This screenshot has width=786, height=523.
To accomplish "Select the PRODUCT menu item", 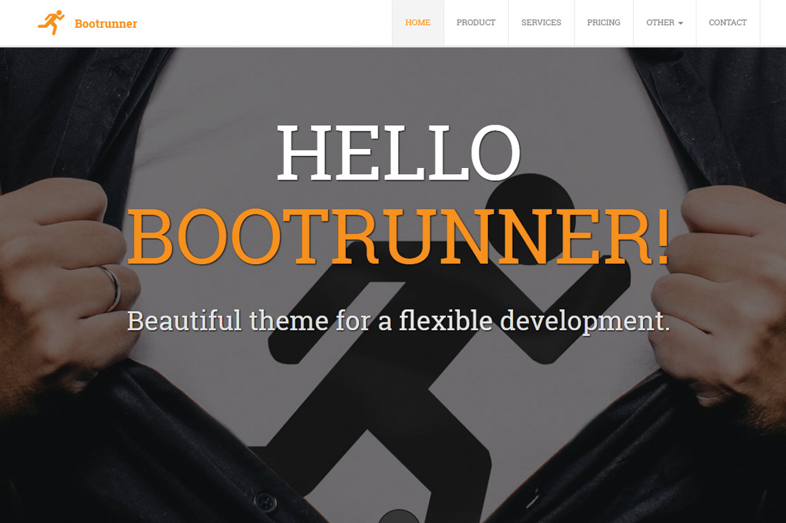I will [x=476, y=22].
